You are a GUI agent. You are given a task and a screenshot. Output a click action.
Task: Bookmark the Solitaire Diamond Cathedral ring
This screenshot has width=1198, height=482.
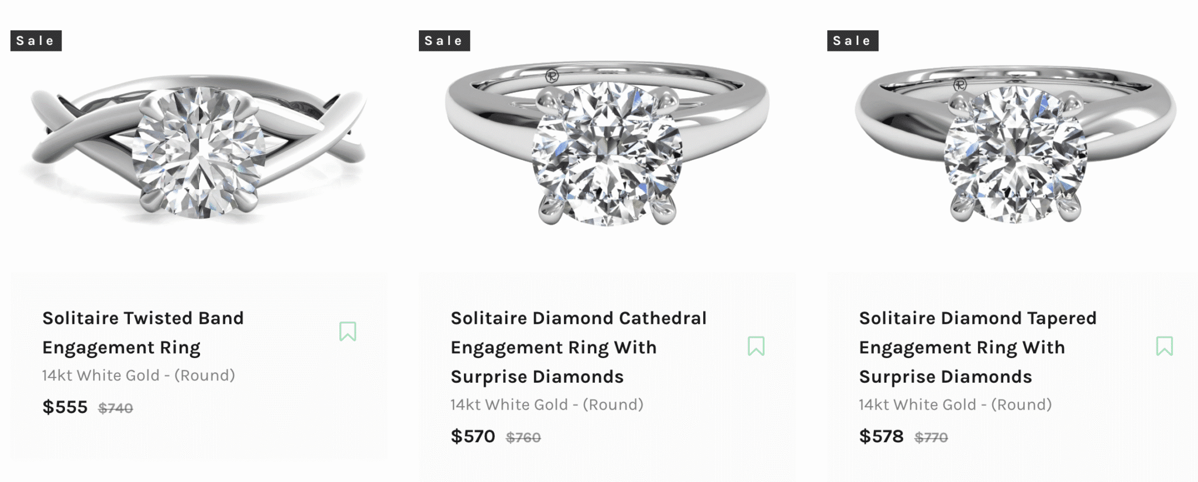[x=756, y=346]
